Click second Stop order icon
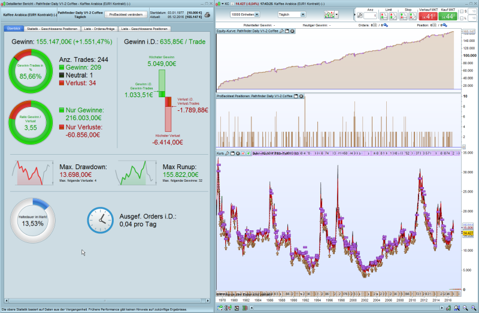 413,16
